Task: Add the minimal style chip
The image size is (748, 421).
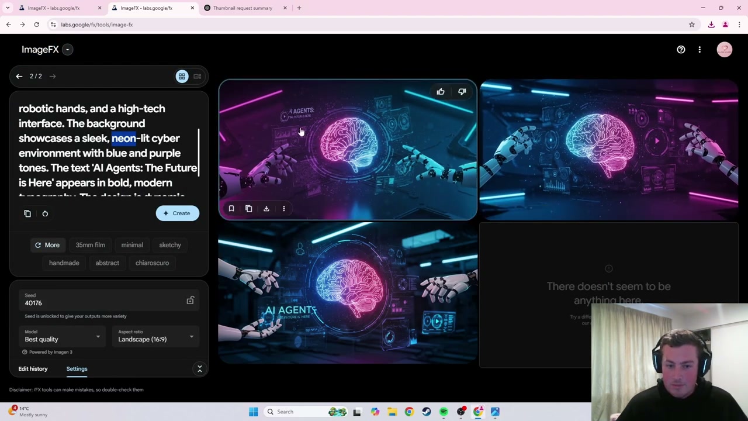Action: pyautogui.click(x=132, y=245)
